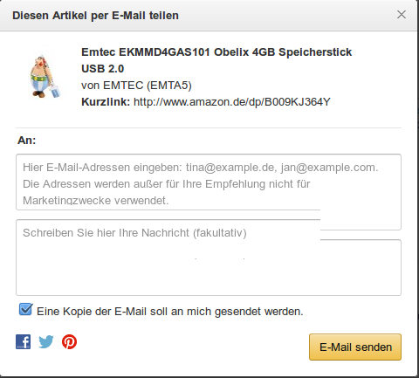Click the divider line above 'An:'
Viewport: 419px width, 378px height.
point(209,127)
